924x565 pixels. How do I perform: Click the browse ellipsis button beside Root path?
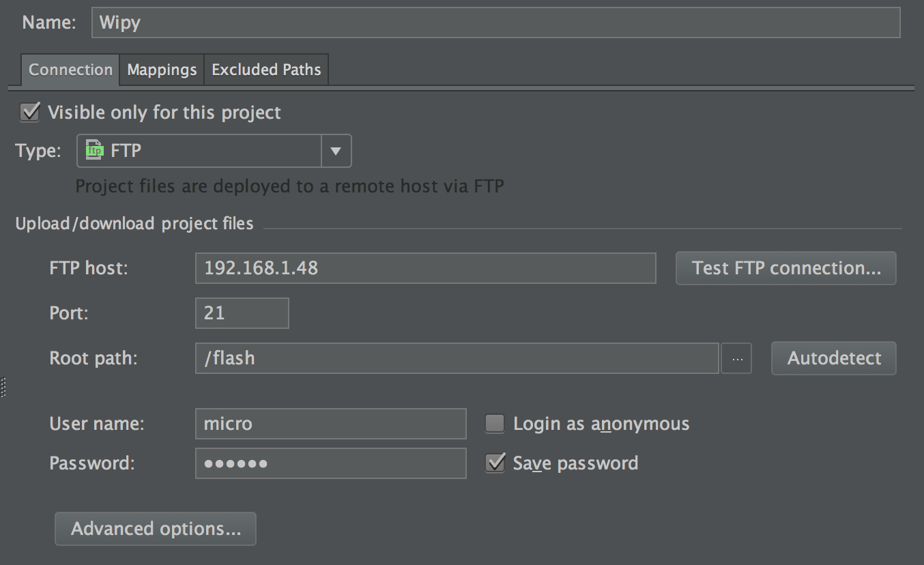736,358
